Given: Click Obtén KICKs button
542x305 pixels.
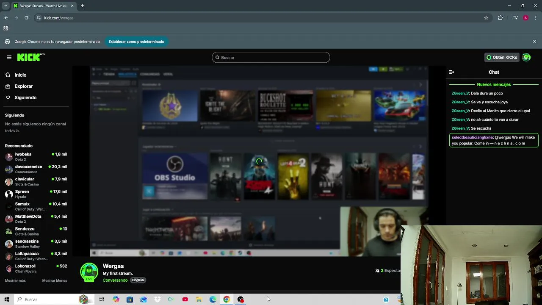Looking at the screenshot, I should (x=502, y=57).
